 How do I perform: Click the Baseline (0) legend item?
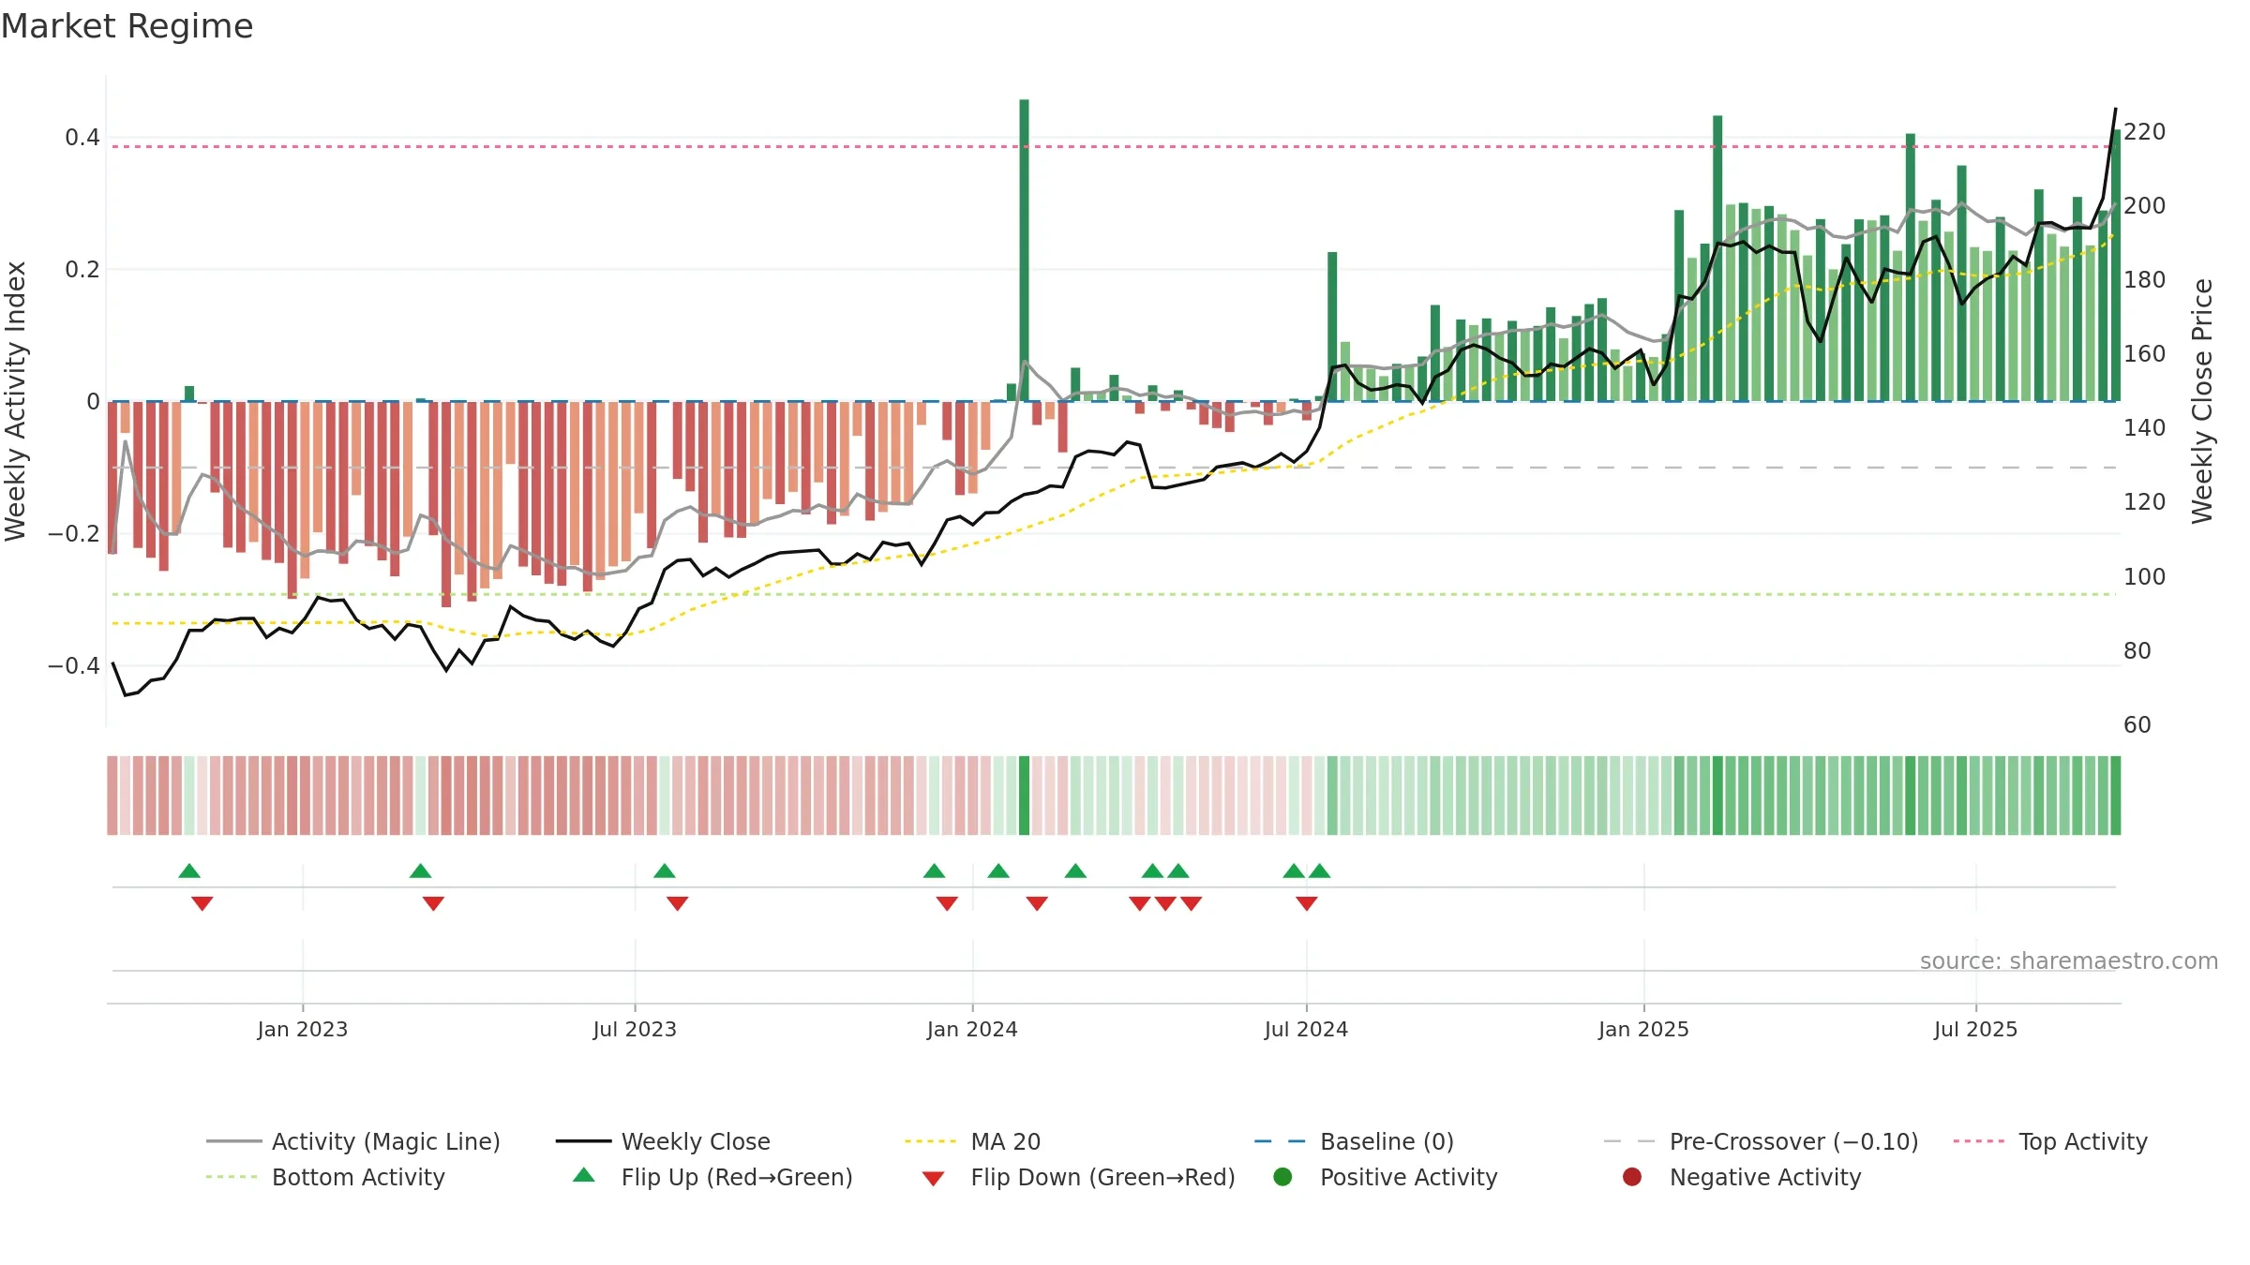(x=1354, y=1141)
